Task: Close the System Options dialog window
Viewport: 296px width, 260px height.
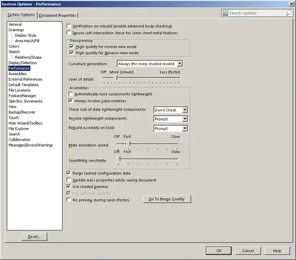Action: (292, 4)
